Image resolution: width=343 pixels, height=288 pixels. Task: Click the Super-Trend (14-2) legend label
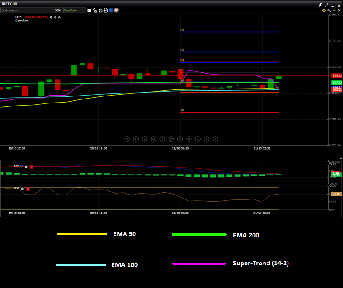tap(261, 263)
